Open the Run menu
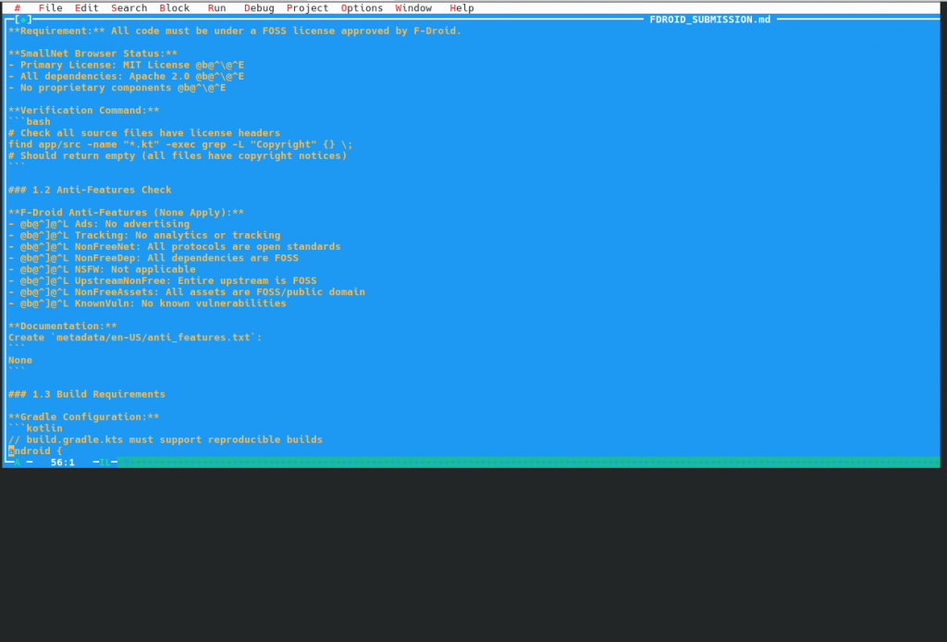This screenshot has height=642, width=947. click(216, 7)
